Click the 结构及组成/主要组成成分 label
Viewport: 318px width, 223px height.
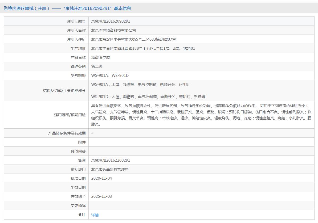coord(64,91)
